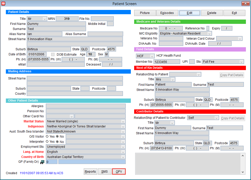Open the Contributor Title dropdown showing Mr
Viewport: 251px width, 180px height.
pos(172,123)
